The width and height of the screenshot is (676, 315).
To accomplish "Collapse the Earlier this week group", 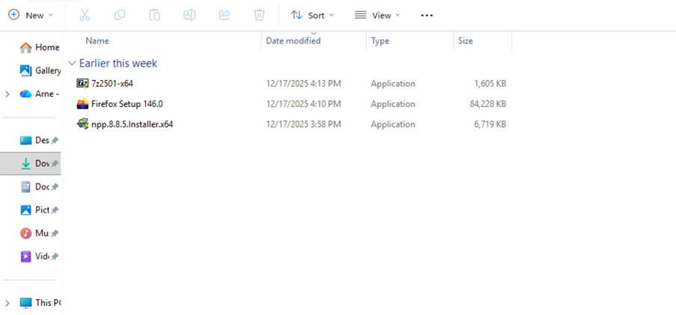I will [x=72, y=64].
